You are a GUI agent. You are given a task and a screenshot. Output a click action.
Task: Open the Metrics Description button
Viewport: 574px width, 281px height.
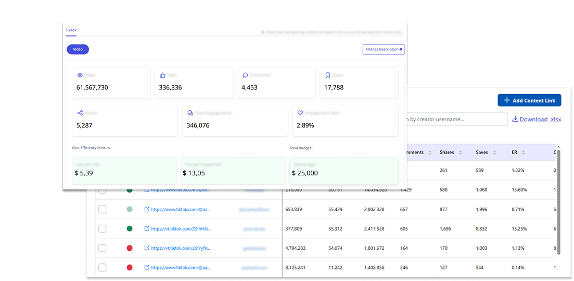coord(384,49)
